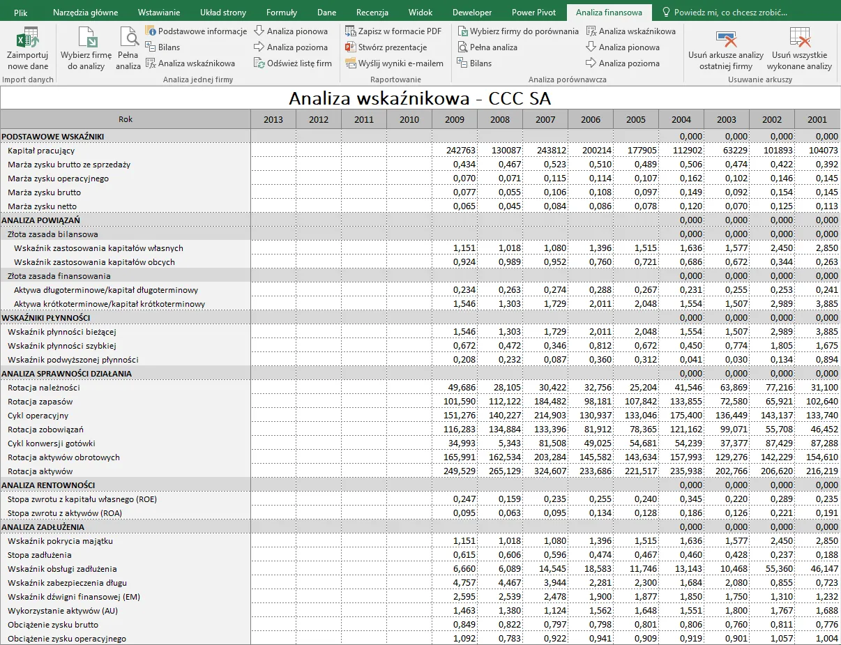Switch to the Deweloper ribbon tab
The image size is (841, 645).
coord(472,12)
